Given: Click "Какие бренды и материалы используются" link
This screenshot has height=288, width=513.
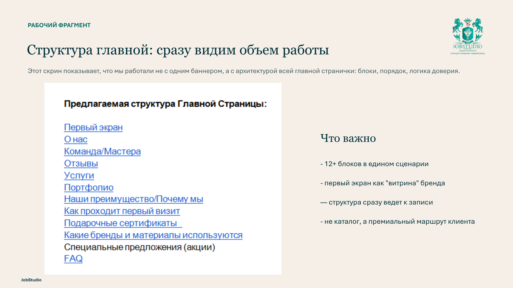Looking at the screenshot, I should click(x=153, y=235).
